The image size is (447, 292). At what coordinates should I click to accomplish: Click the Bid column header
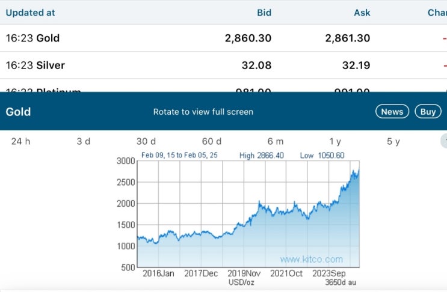(264, 12)
